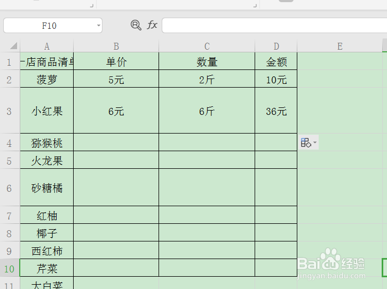
Task: Click the 金额 header cell
Action: click(x=276, y=61)
